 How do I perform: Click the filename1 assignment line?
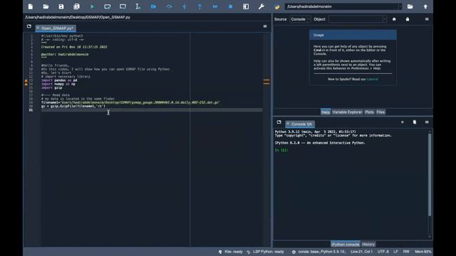pos(130,102)
